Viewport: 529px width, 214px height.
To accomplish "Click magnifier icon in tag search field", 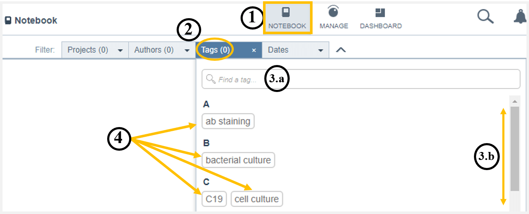I will 210,79.
